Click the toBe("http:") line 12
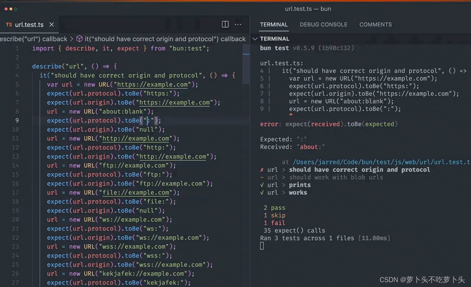Image resolution: width=471 pixels, height=287 pixels. 150,148
